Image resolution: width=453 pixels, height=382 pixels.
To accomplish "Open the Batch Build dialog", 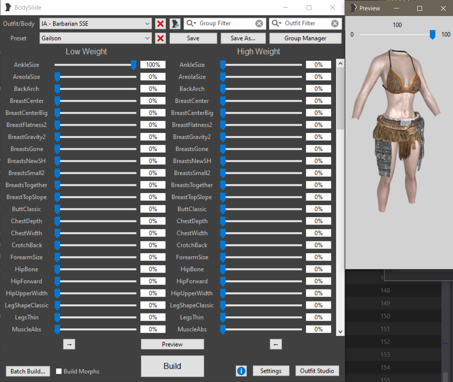I will (28, 371).
